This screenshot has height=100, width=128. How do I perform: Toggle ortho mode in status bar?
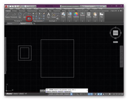pyautogui.click(x=78, y=94)
